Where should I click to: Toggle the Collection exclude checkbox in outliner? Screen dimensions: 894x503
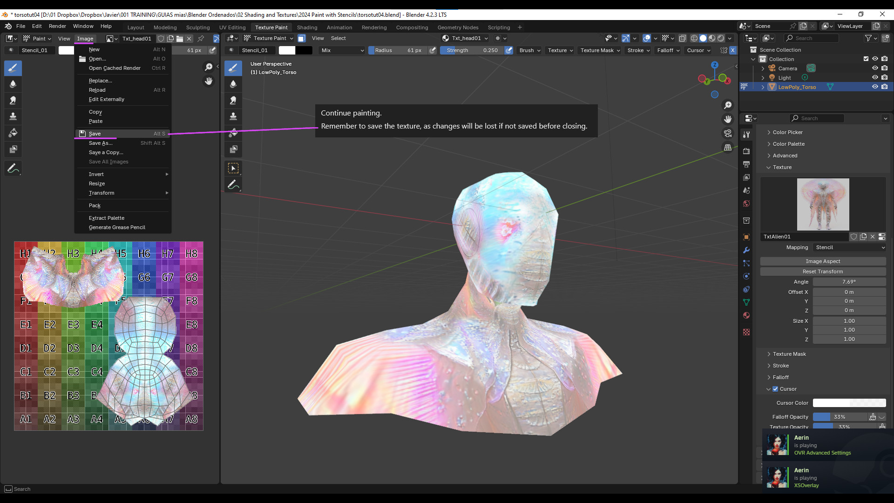[x=866, y=59]
